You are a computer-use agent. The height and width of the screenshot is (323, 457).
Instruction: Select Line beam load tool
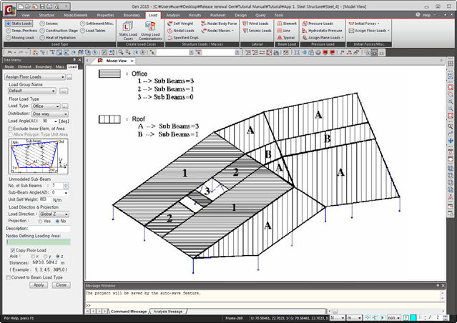click(284, 31)
